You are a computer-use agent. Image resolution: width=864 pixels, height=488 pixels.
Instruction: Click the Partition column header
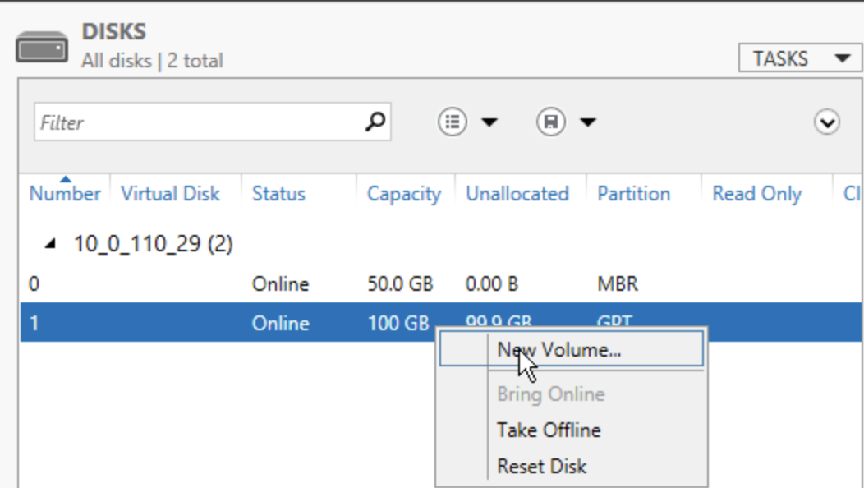[x=633, y=194]
